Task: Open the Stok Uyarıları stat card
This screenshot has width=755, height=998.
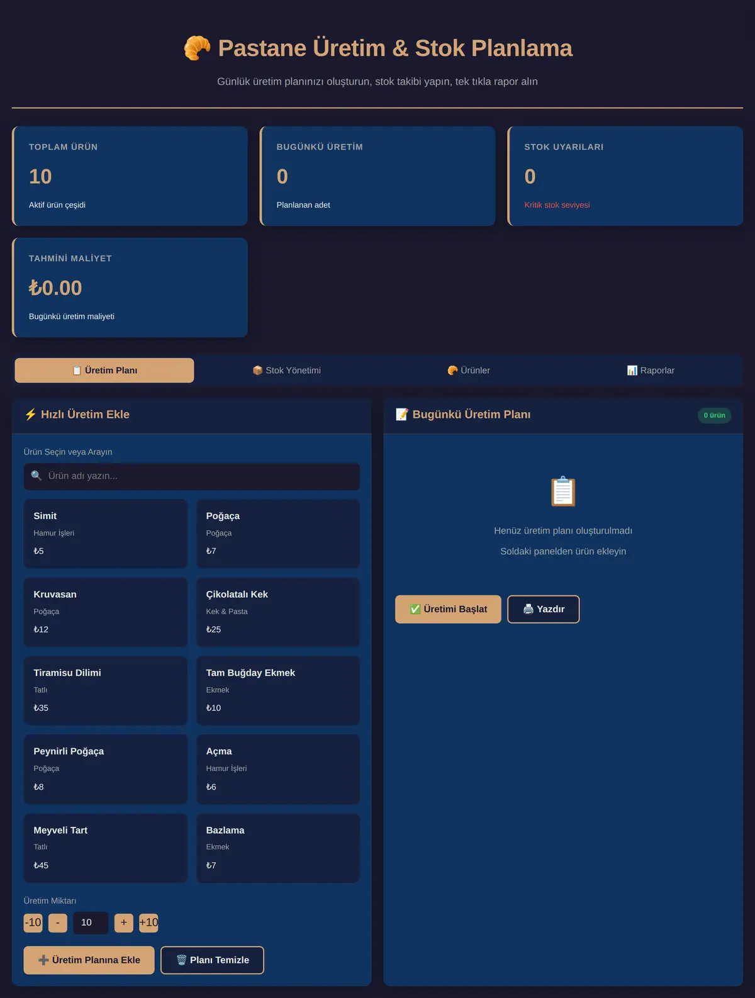Action: coord(625,176)
